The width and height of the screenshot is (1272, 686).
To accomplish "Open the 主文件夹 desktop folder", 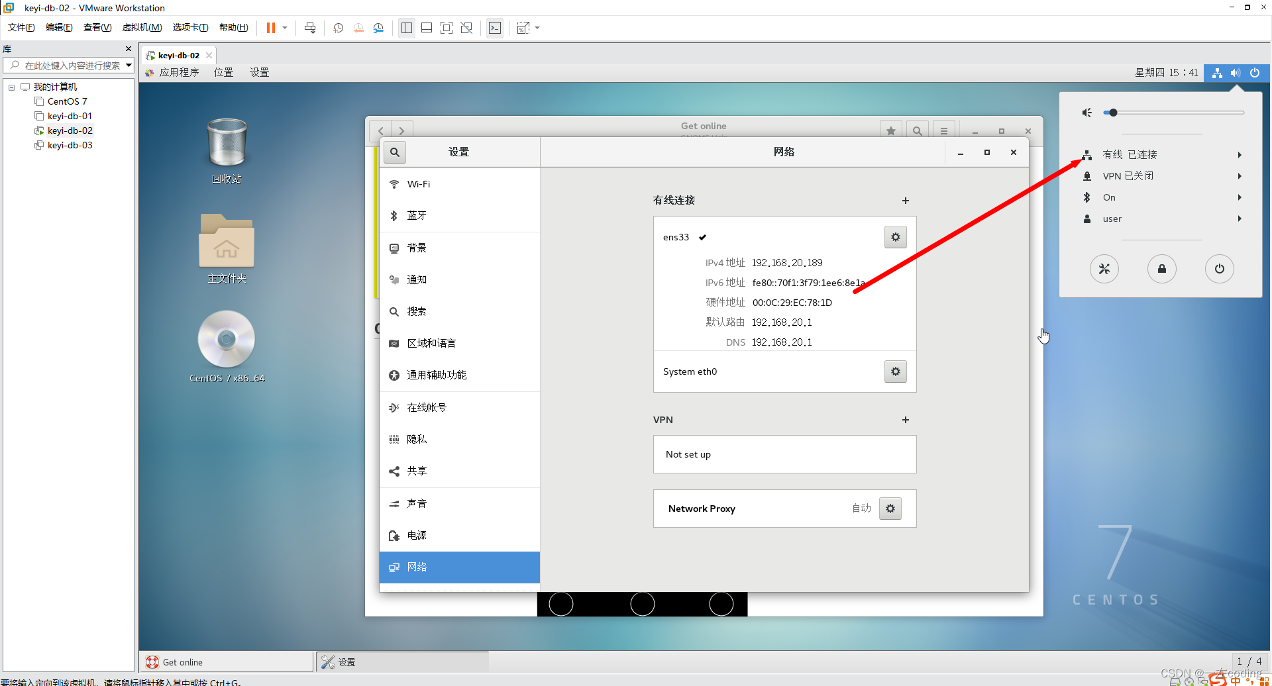I will click(227, 249).
